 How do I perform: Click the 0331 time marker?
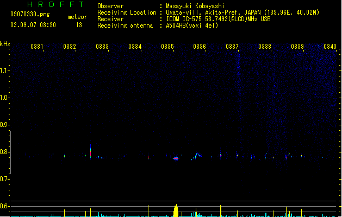[36, 47]
